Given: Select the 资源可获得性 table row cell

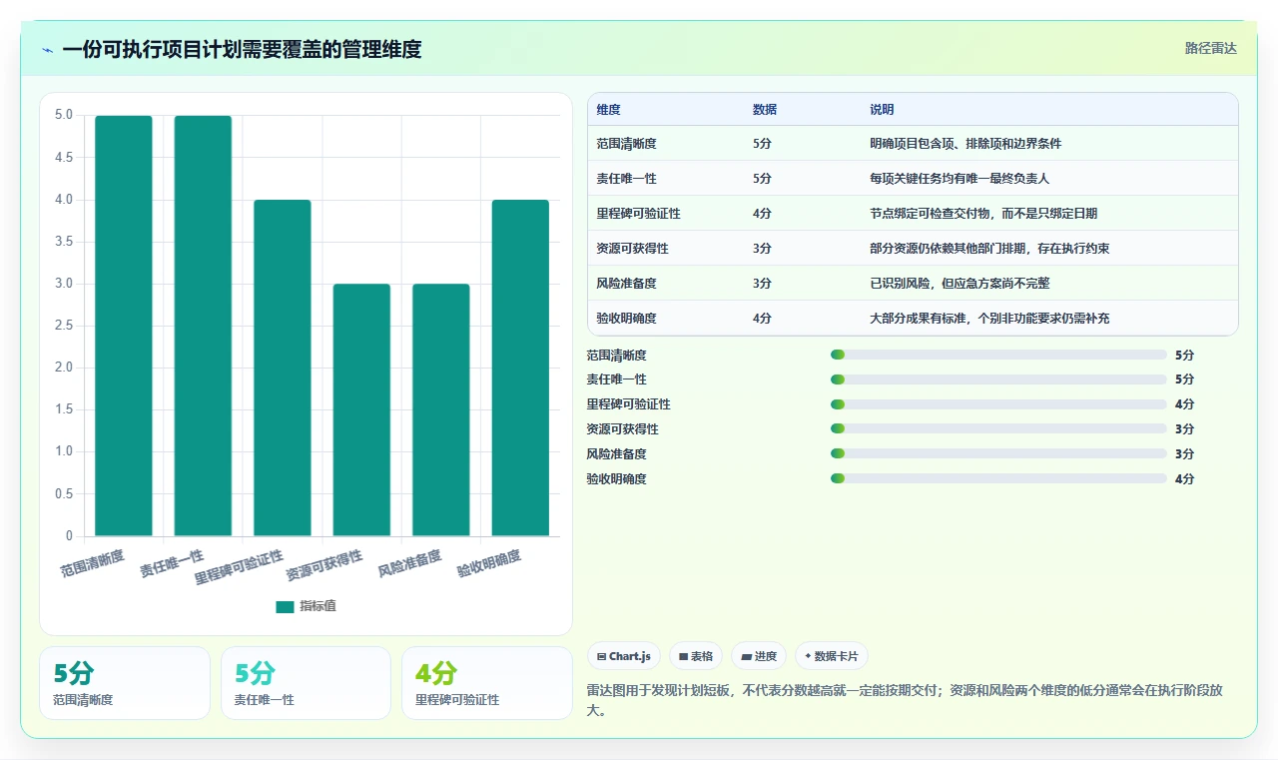Looking at the screenshot, I should click(x=633, y=249).
